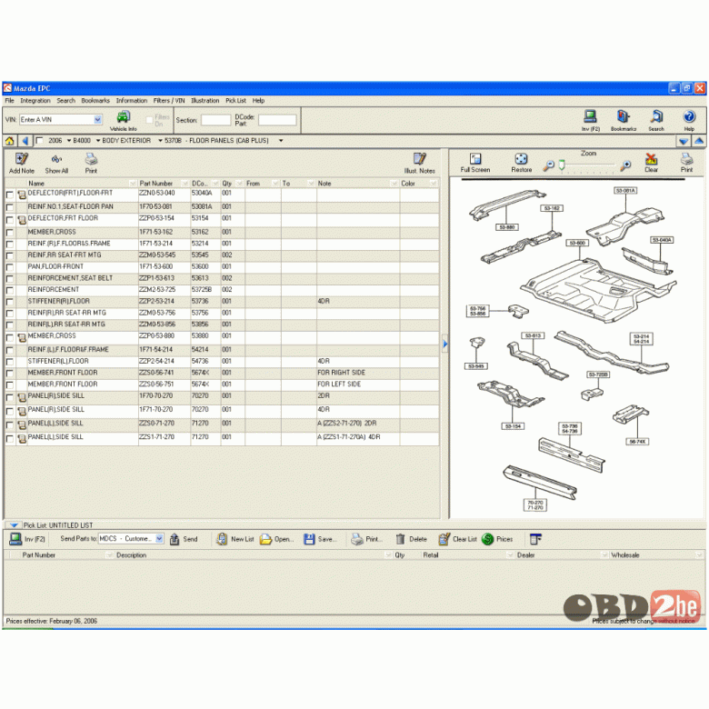Open the File menu
Screen dimensions: 709x709
coord(9,101)
